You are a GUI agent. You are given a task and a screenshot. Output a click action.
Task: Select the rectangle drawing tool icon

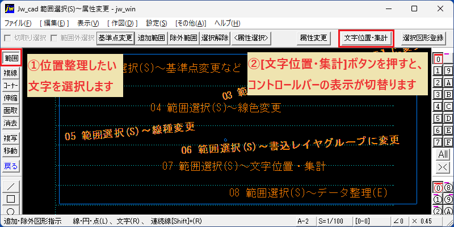[11, 199]
